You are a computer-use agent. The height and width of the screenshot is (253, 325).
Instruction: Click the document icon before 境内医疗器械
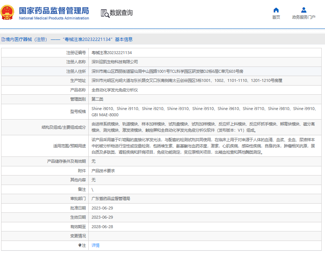point(3,39)
